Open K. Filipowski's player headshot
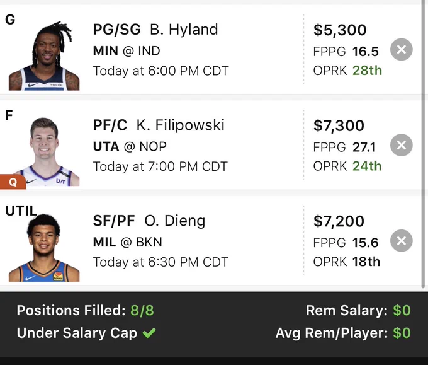This screenshot has width=428, height=365. (44, 152)
